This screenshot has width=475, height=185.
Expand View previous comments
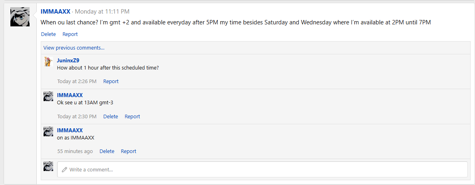[x=74, y=48]
